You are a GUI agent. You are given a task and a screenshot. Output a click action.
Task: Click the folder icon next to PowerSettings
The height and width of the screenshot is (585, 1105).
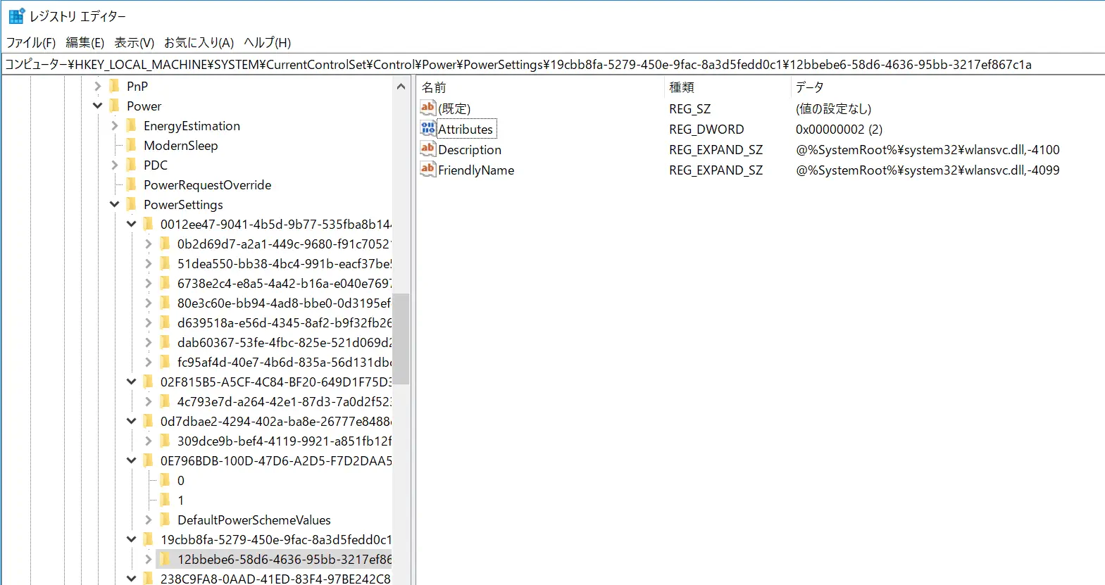[131, 205]
